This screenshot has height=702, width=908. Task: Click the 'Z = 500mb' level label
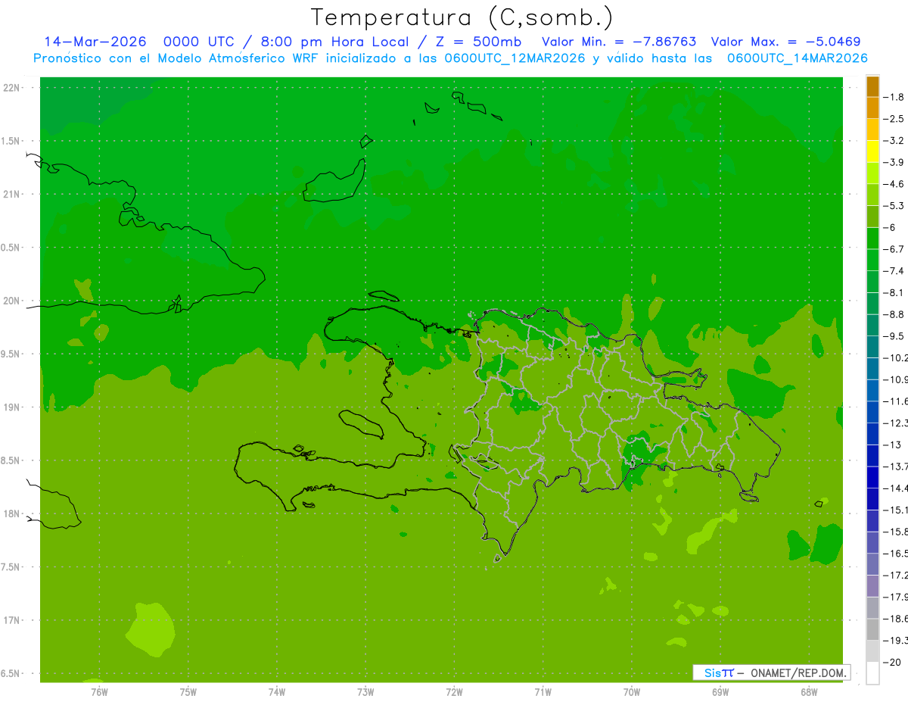click(x=478, y=42)
